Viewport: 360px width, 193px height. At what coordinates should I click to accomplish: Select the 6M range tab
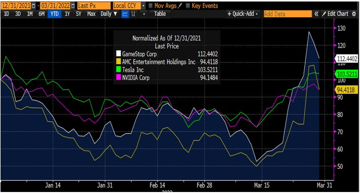pyautogui.click(x=42, y=14)
